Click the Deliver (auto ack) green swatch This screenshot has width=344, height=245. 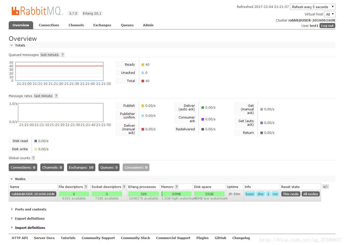pyautogui.click(x=203, y=108)
